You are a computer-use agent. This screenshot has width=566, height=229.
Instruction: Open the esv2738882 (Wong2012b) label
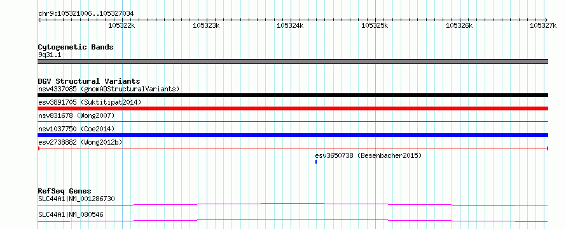[80, 142]
